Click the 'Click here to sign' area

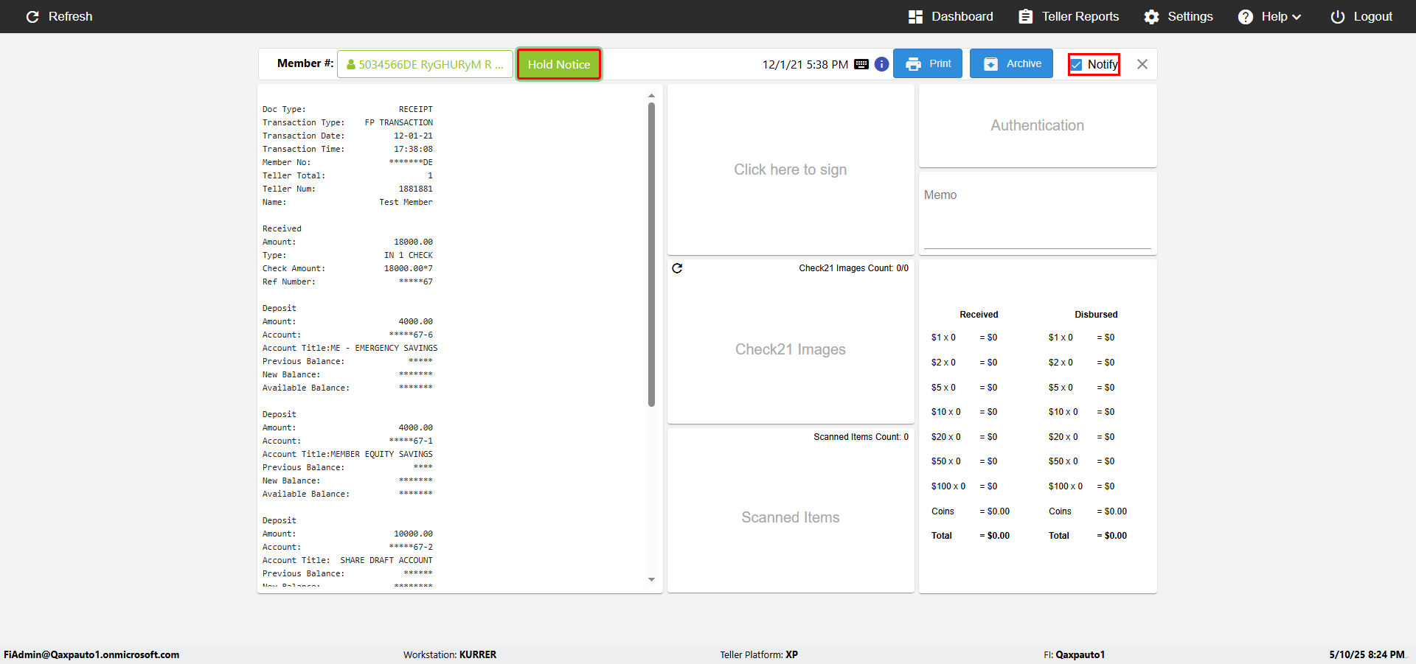pyautogui.click(x=791, y=170)
